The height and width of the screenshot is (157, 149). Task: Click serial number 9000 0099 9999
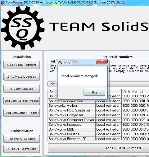135,96
